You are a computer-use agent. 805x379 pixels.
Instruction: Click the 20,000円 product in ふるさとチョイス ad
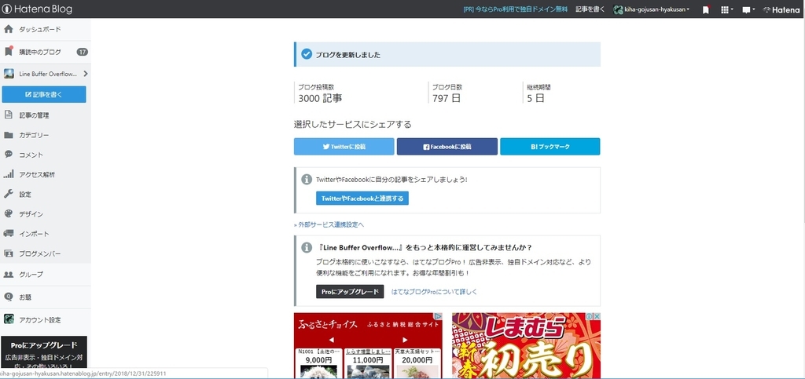[417, 363]
